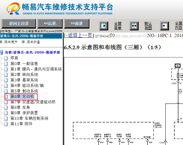183x145 pixels.
Task: Click the page icon beside 序言
Action: click(6, 58)
